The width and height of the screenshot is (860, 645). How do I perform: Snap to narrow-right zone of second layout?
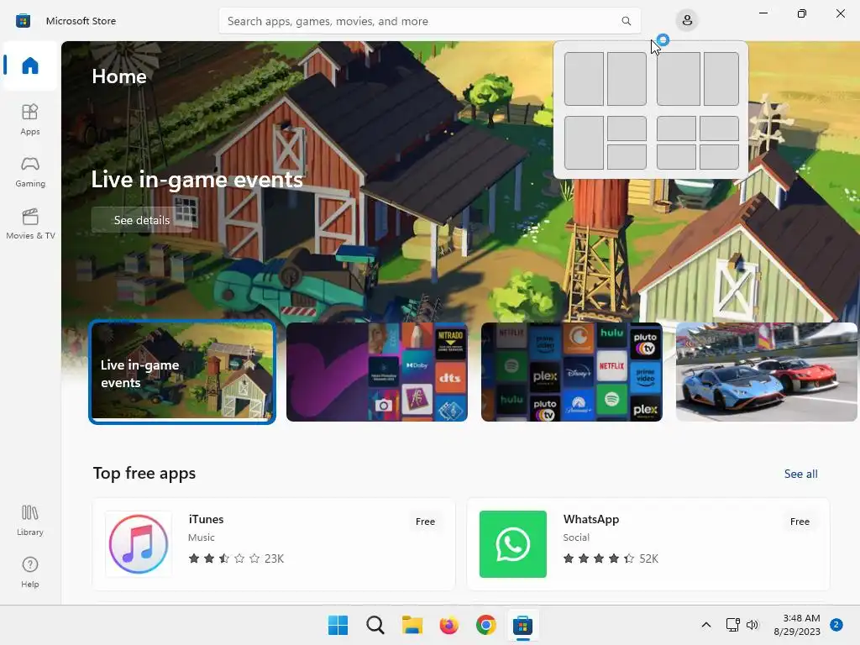pos(721,79)
